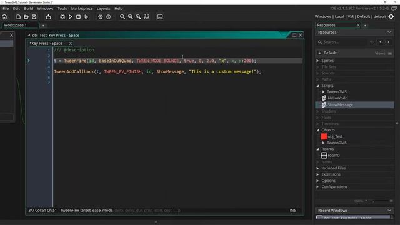Open the Edit menu
Image resolution: width=400 pixels, height=225 pixels.
[x=16, y=8]
